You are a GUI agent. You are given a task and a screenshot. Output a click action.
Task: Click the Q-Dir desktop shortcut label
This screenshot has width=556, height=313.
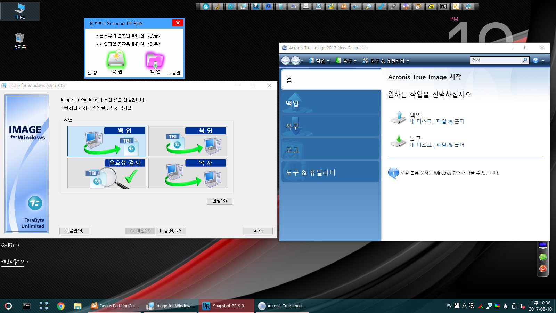8,245
